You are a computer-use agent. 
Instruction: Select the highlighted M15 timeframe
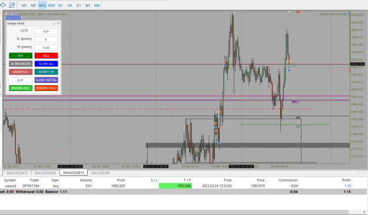point(42,5)
